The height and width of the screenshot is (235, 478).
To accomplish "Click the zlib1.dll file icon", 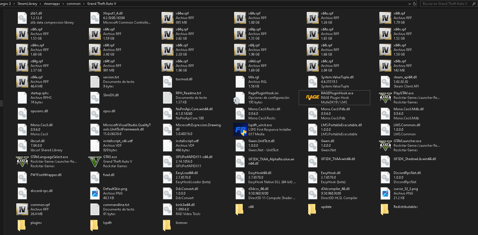I will pyautogui.click(x=22, y=18).
